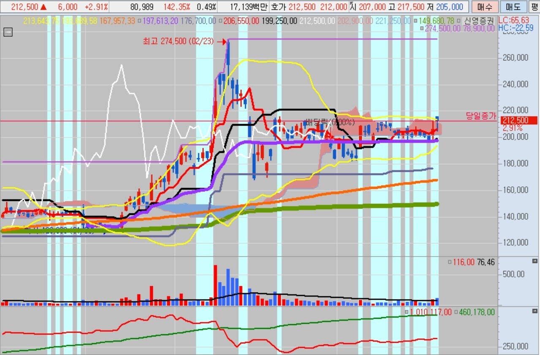Click the green 460,178,00 indicator value
The image size is (540, 355).
point(477,312)
